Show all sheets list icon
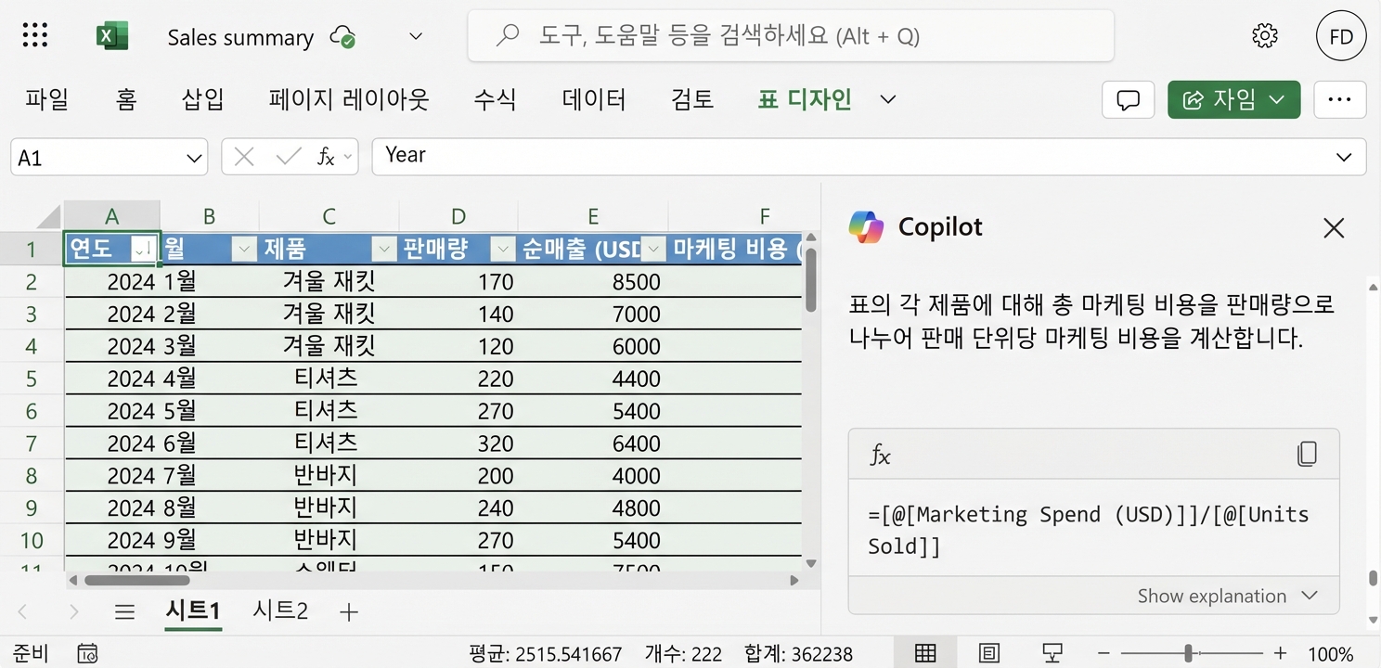This screenshot has width=1381, height=668. pyautogui.click(x=124, y=612)
